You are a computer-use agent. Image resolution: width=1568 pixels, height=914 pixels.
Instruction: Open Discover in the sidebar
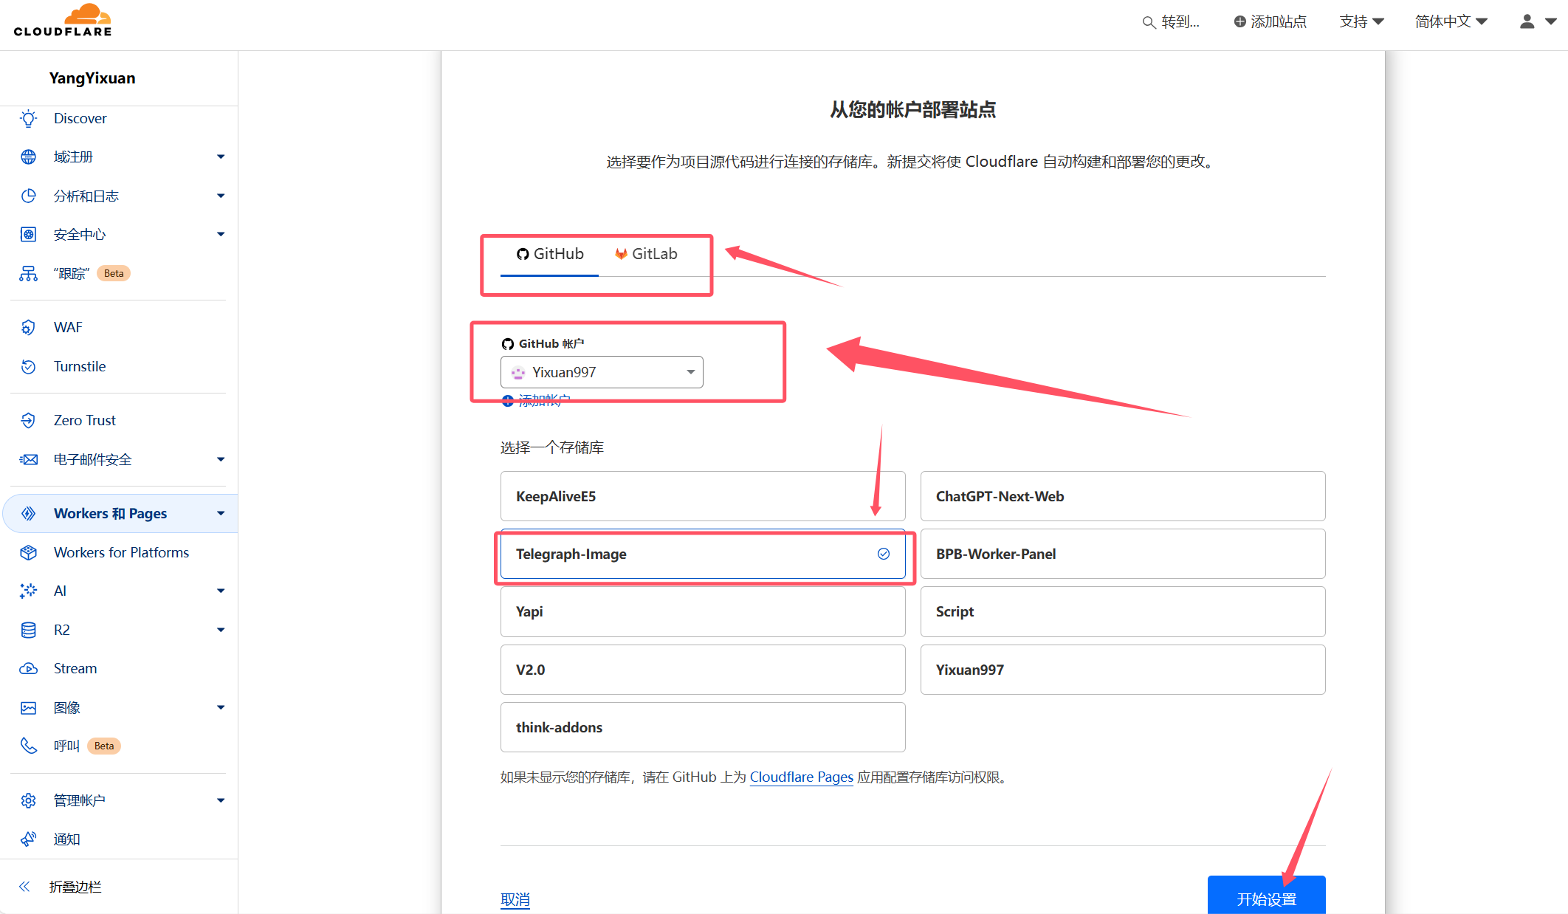point(80,118)
